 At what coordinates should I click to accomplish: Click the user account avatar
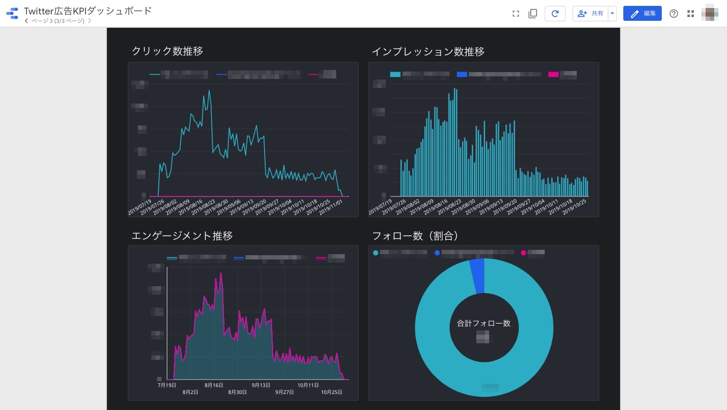coord(710,13)
